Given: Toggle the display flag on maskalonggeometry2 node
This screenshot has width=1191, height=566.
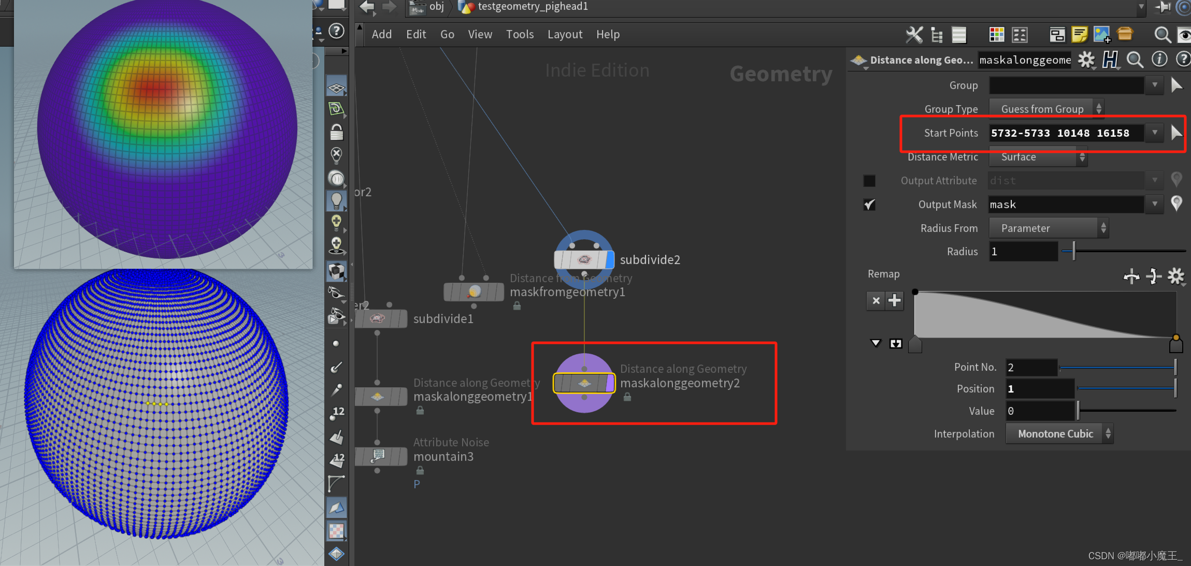Looking at the screenshot, I should coord(610,383).
